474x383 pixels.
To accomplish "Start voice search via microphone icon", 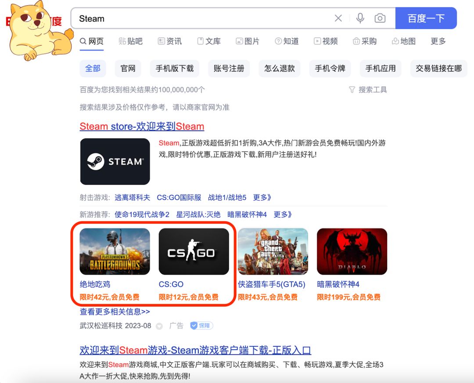I will [360, 18].
